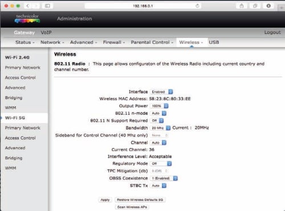This screenshot has width=285, height=211.
Task: Click the Technicolor logo
Action: [x=27, y=19]
